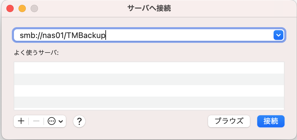
Task: Open the ellipsis action menu
Action: [52, 121]
